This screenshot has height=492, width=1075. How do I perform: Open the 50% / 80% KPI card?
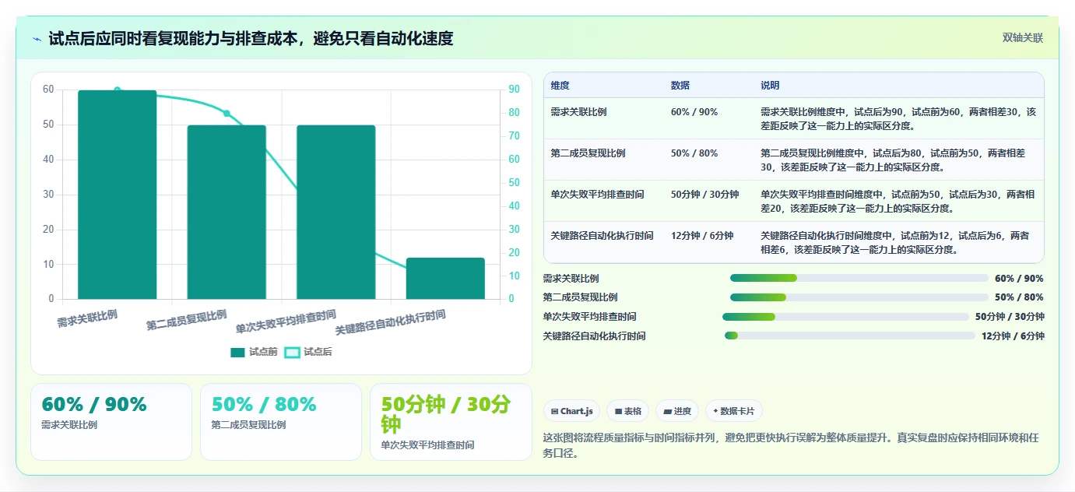pos(281,422)
